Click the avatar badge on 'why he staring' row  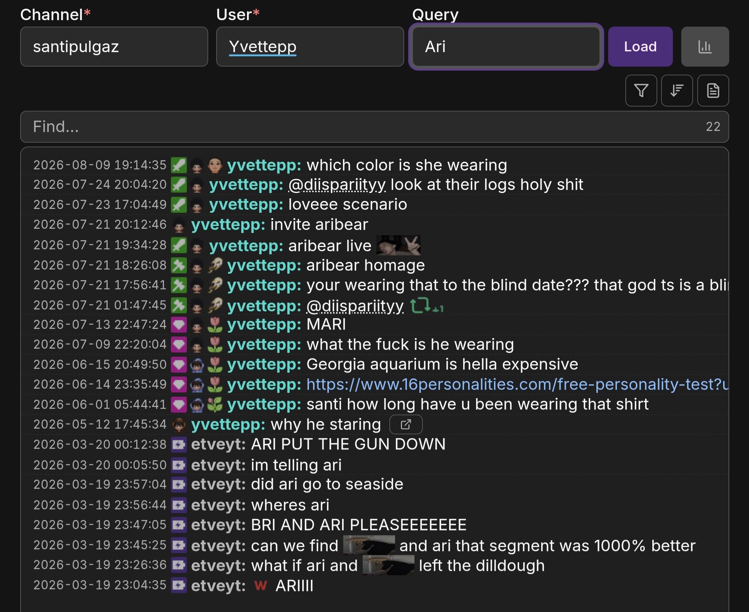[x=179, y=424]
